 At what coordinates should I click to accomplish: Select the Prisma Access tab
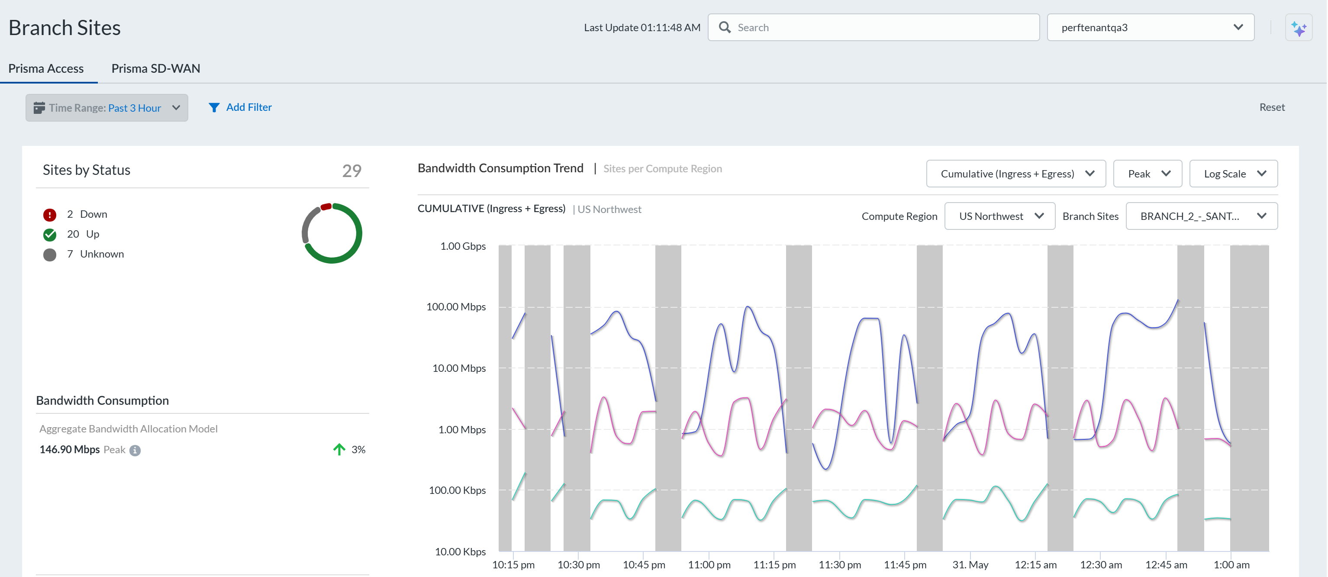[46, 68]
